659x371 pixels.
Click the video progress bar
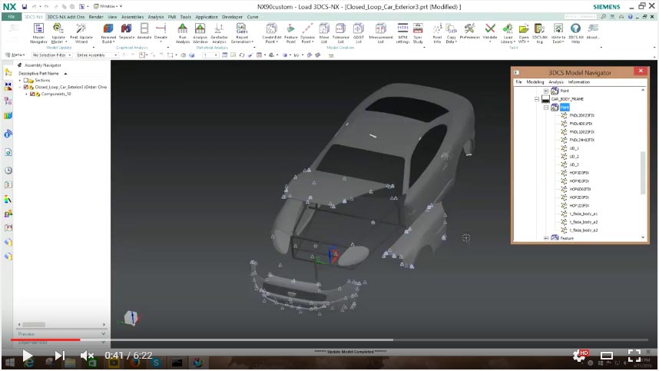point(329,340)
